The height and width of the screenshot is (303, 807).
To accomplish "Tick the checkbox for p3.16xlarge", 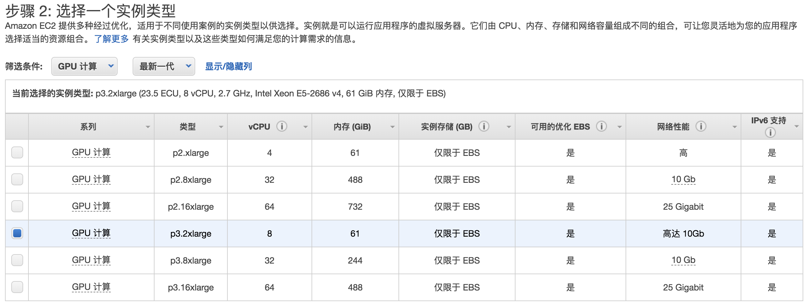I will tap(17, 287).
